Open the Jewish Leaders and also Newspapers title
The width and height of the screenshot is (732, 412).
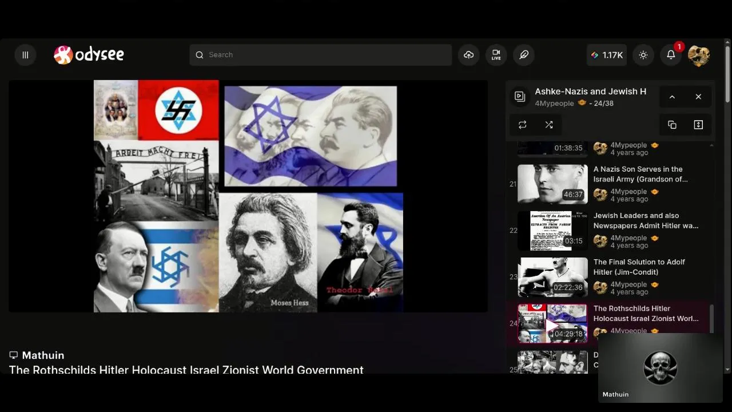[x=646, y=220]
